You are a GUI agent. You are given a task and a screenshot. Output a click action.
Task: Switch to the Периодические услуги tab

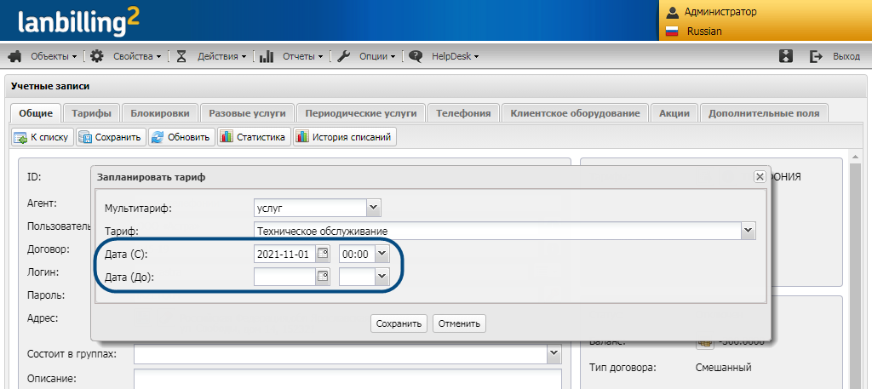[361, 113]
